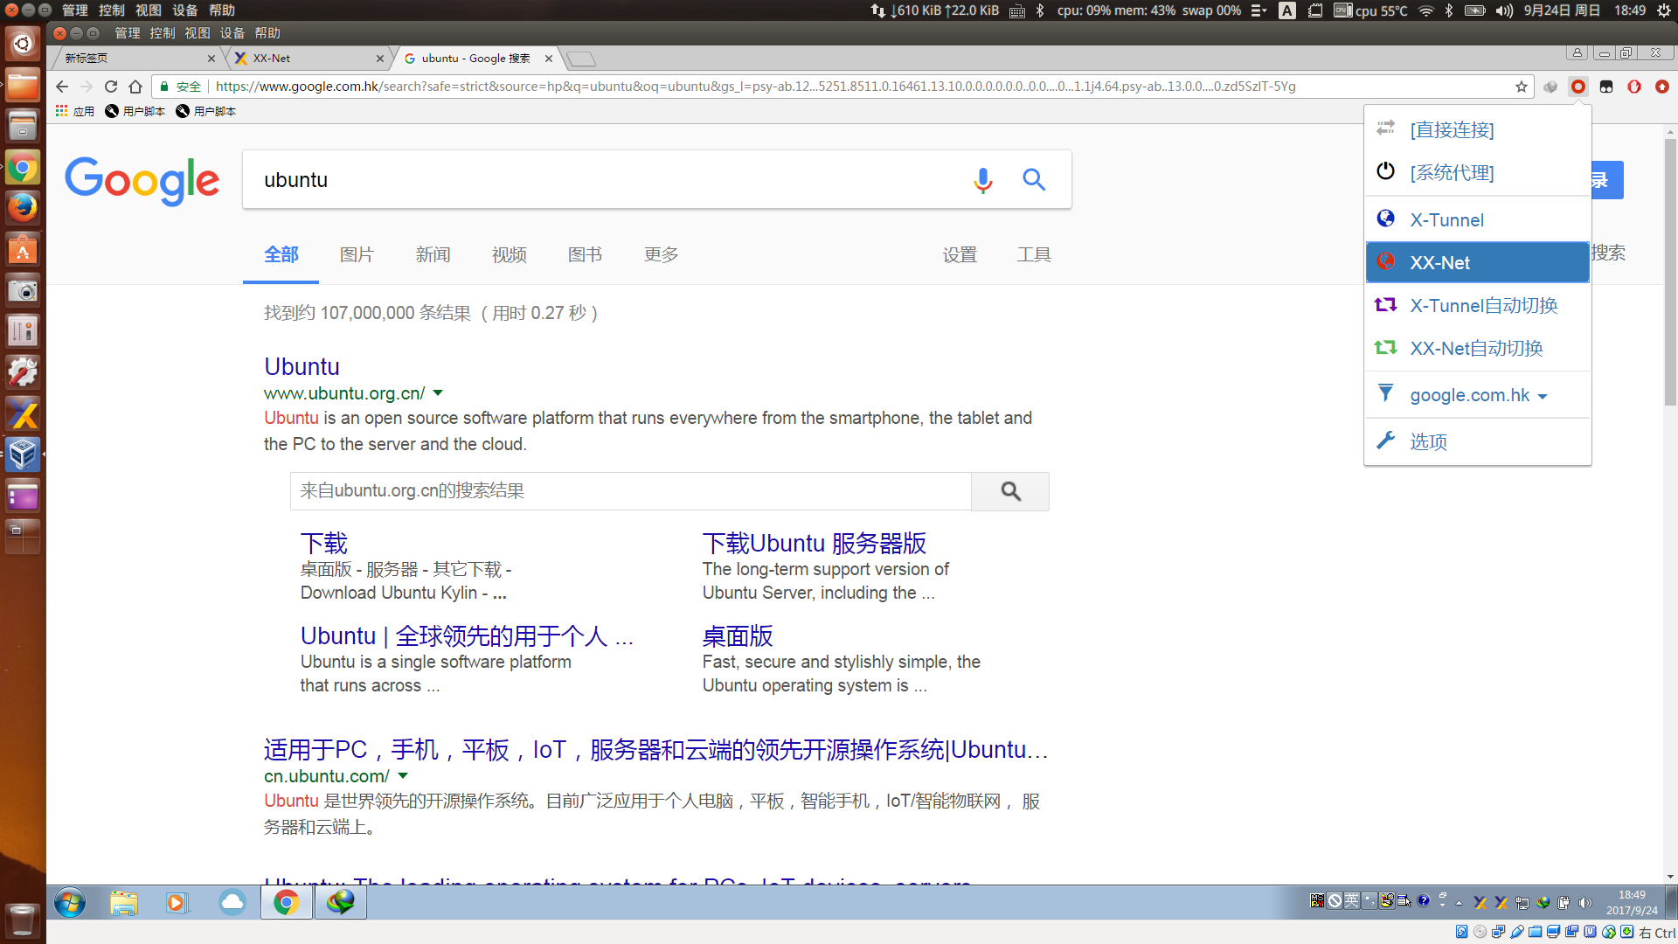Viewport: 1678px width, 944px height.
Task: Select the 视频 videos search tab
Action: [x=509, y=255]
